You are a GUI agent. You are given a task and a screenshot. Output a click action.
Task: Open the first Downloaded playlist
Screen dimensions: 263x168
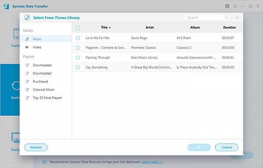[x=42, y=65]
